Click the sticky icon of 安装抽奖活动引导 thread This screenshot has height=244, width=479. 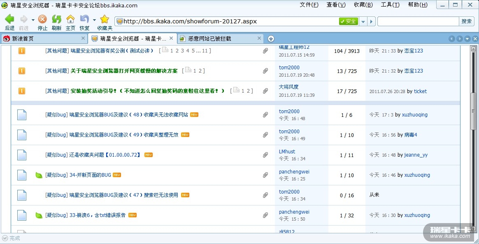click(x=22, y=91)
